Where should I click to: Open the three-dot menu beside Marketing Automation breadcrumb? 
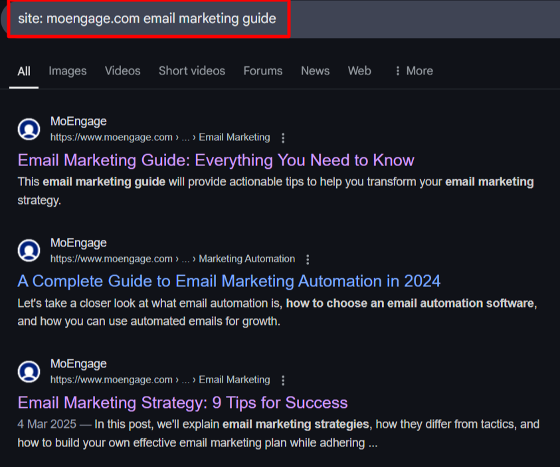(308, 260)
